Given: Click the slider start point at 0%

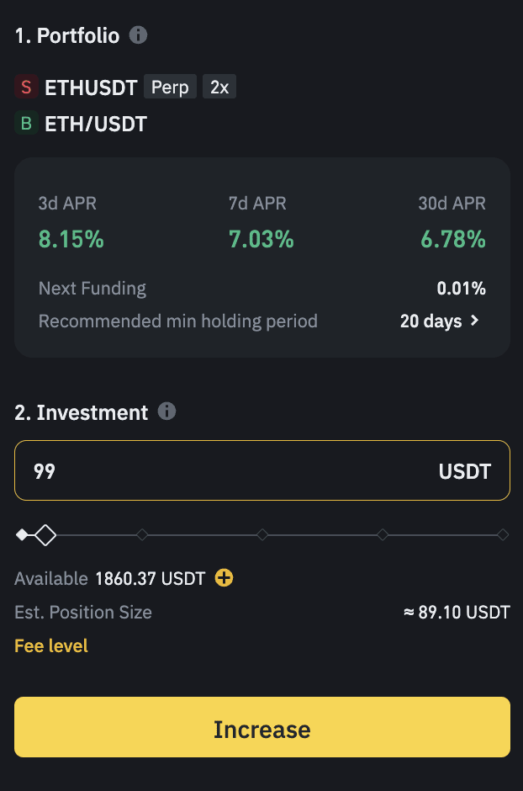Looking at the screenshot, I should pyautogui.click(x=22, y=534).
